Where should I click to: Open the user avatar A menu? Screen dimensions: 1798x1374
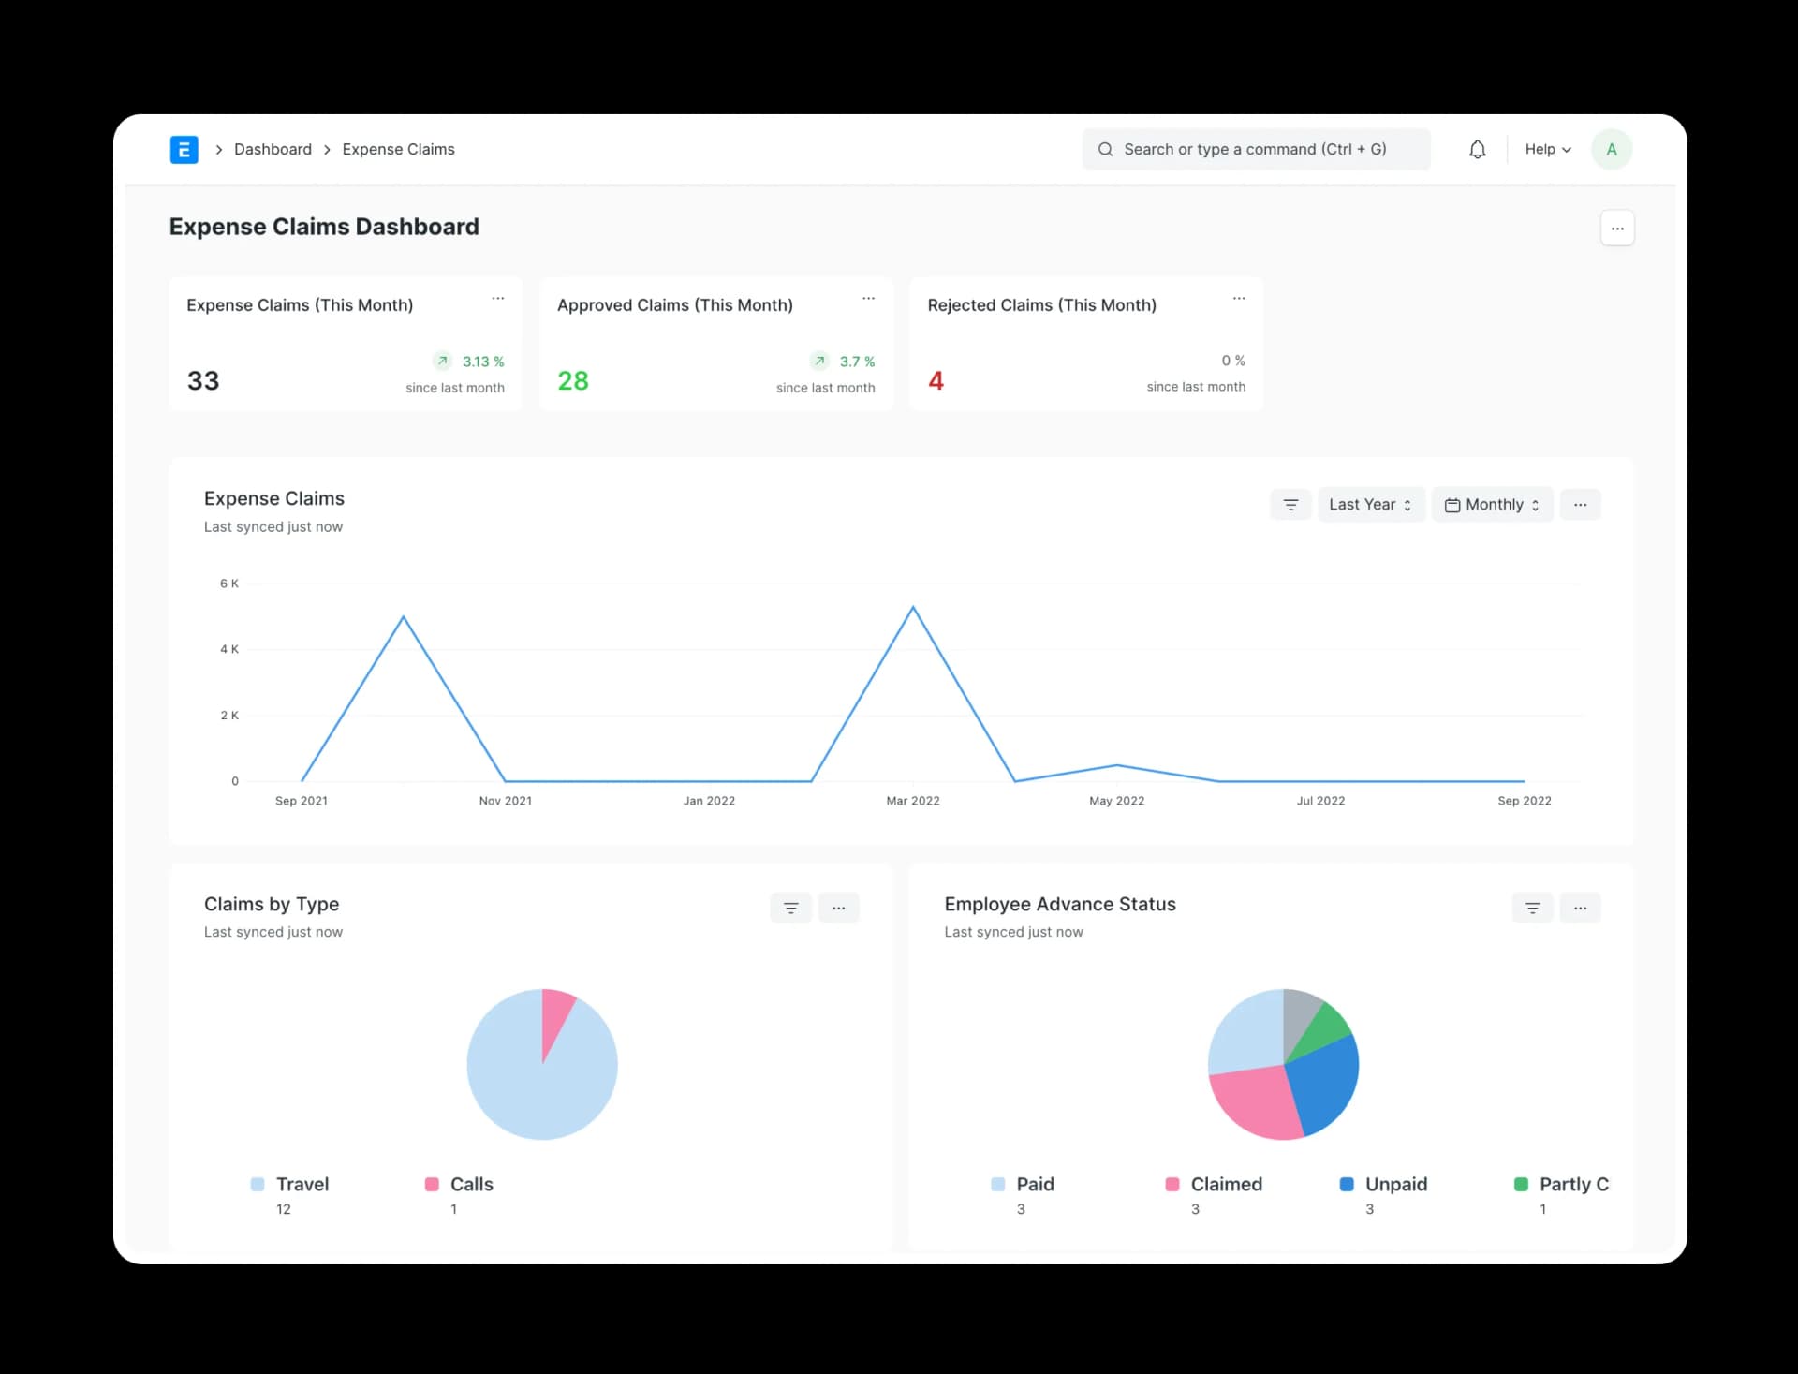click(x=1611, y=150)
